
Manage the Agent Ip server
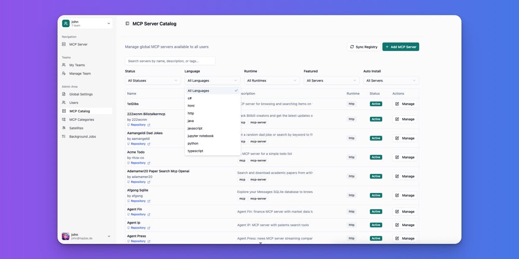[404, 225]
